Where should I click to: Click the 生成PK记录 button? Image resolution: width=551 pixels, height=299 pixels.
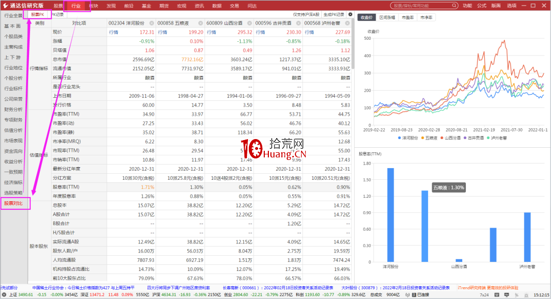click(334, 14)
